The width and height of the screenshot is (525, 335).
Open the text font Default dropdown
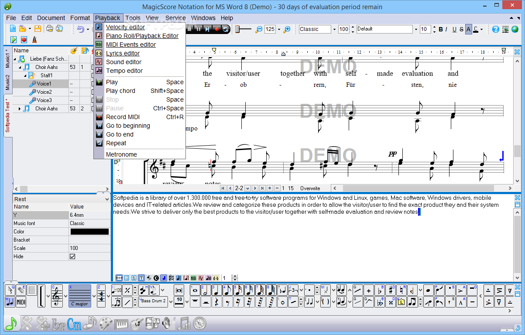tap(415, 29)
